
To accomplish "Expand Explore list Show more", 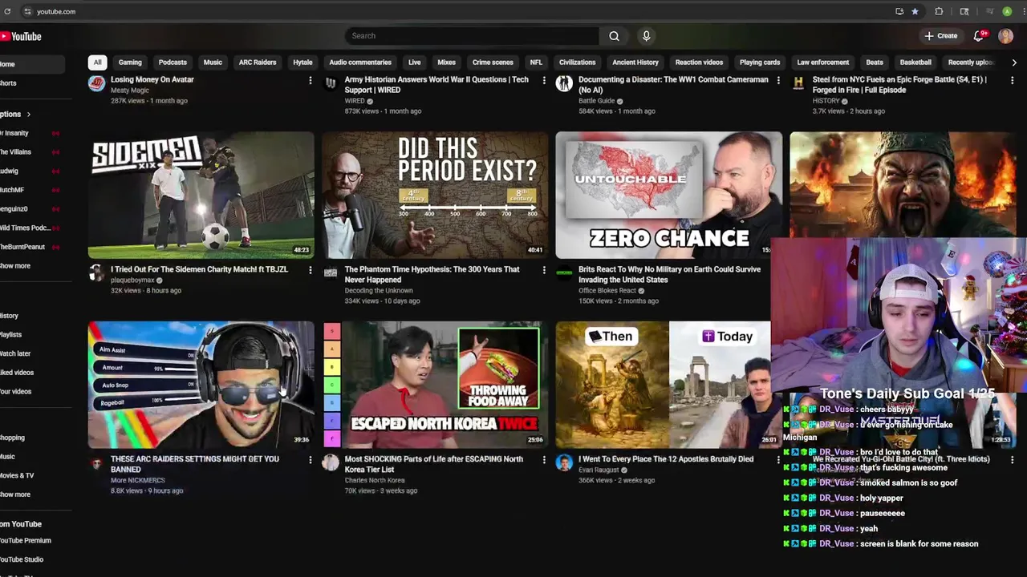I will (15, 494).
